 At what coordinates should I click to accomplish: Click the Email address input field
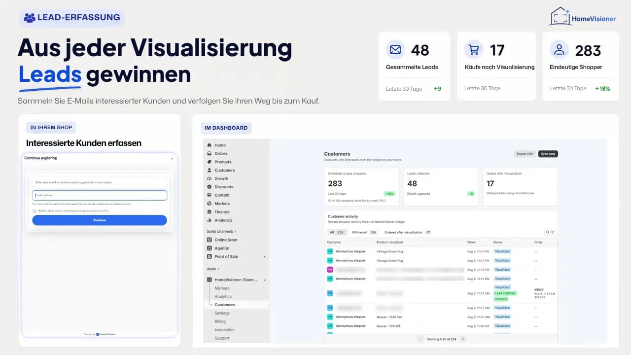(x=100, y=195)
